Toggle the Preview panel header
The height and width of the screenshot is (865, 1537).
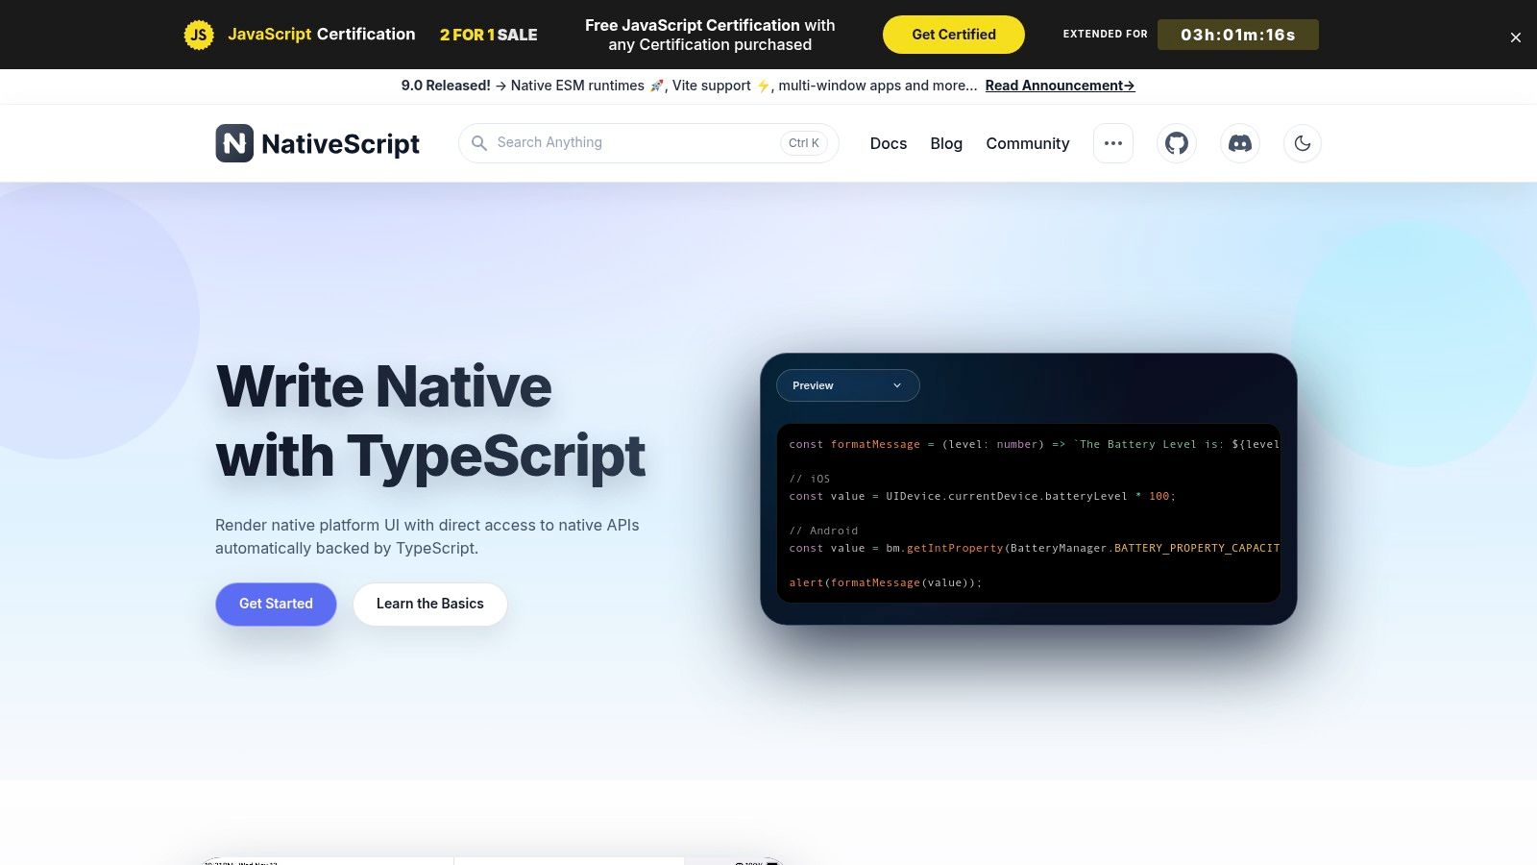847,384
